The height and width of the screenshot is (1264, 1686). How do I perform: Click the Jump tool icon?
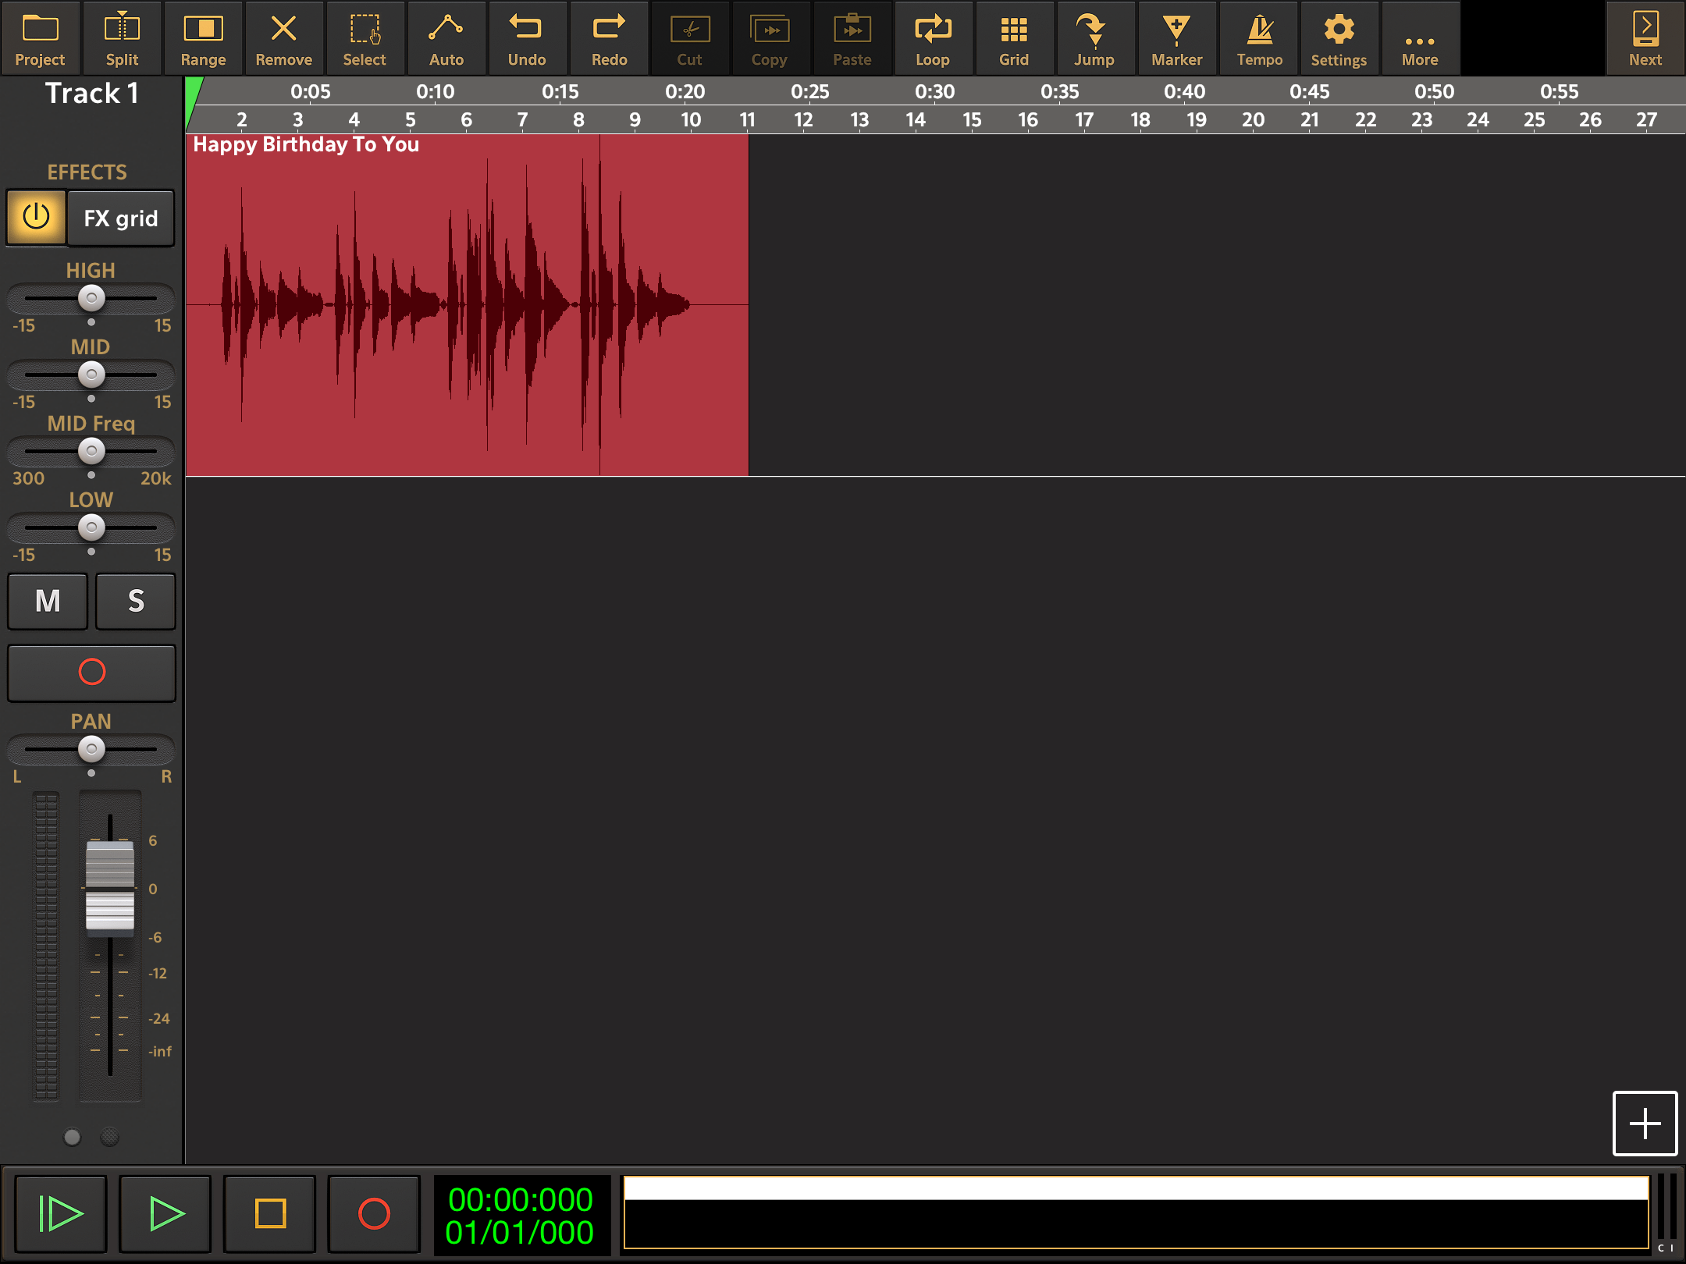point(1094,38)
